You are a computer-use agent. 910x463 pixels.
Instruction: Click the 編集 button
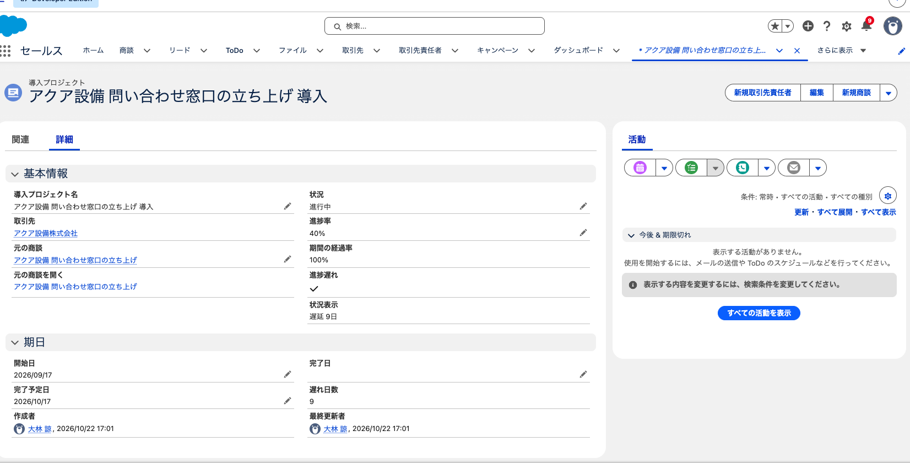tap(817, 93)
